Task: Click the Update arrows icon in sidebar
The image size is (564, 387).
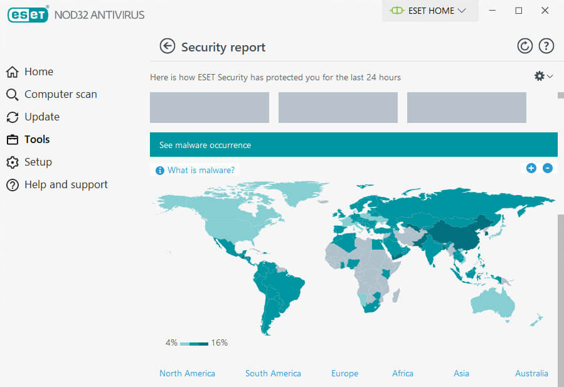Action: click(12, 117)
